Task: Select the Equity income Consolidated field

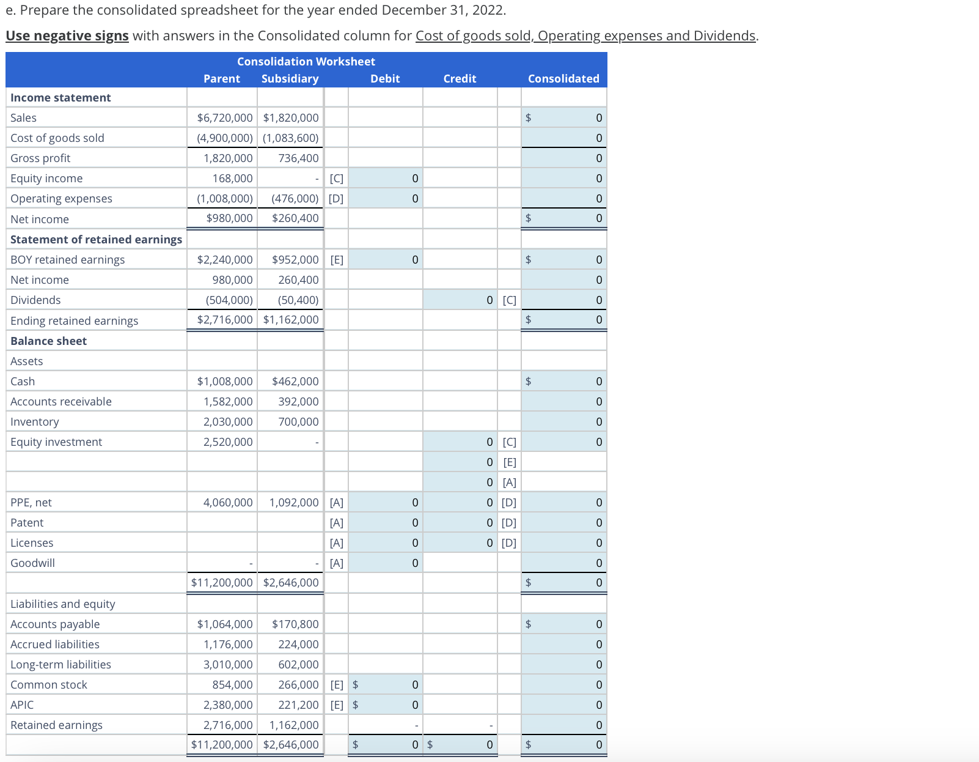Action: 564,178
